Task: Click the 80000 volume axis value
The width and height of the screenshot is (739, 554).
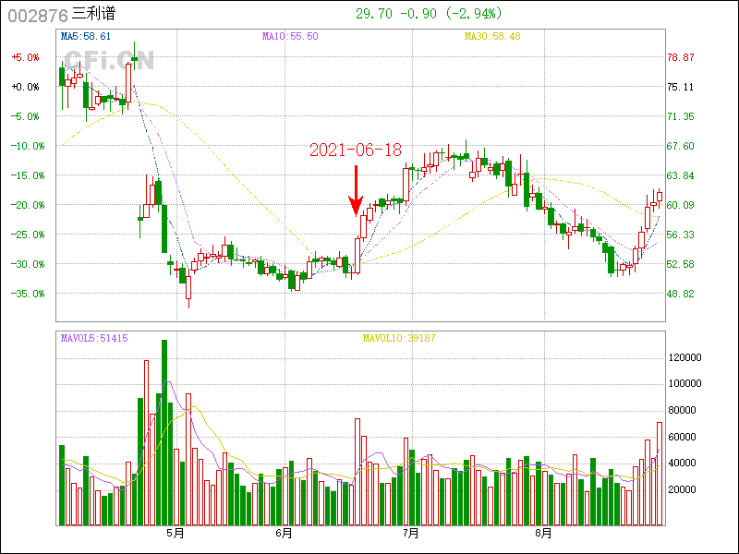Action: [683, 410]
